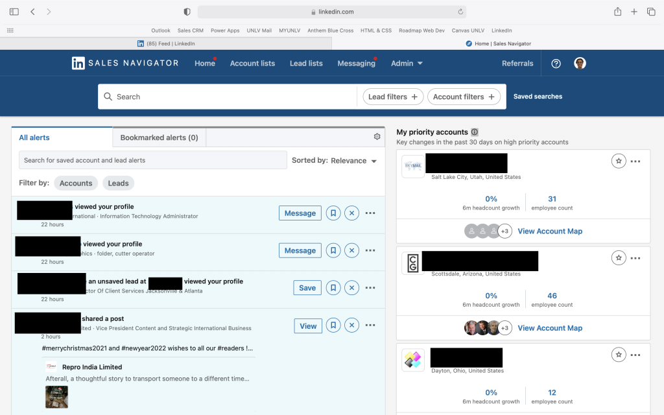Open more options for Scottsdale account
The image size is (664, 415).
(x=635, y=258)
